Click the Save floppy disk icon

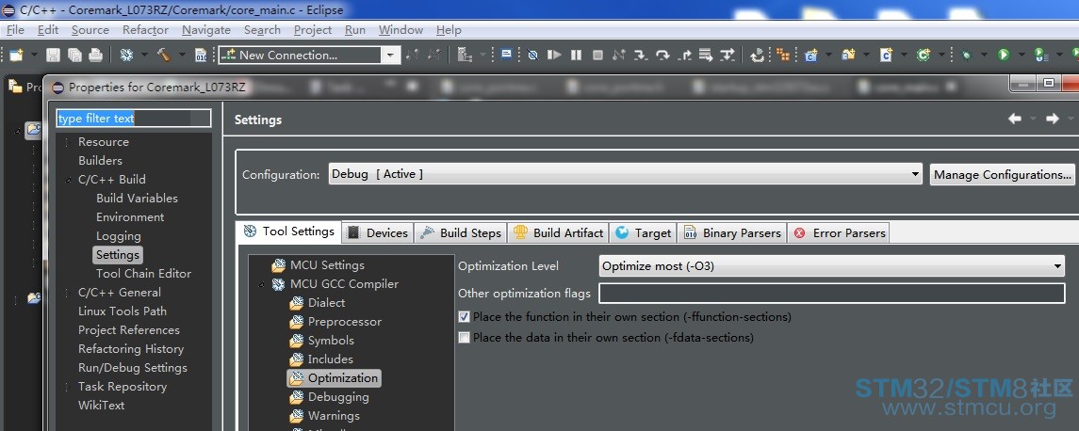coord(53,55)
